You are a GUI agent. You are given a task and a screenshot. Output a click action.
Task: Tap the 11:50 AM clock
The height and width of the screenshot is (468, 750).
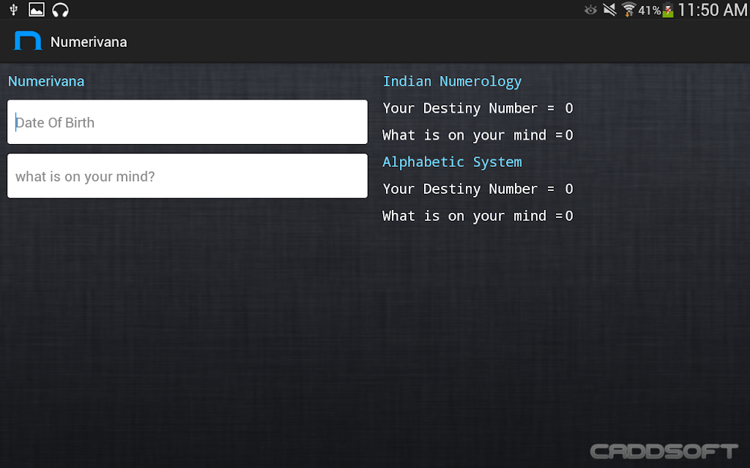coord(712,10)
